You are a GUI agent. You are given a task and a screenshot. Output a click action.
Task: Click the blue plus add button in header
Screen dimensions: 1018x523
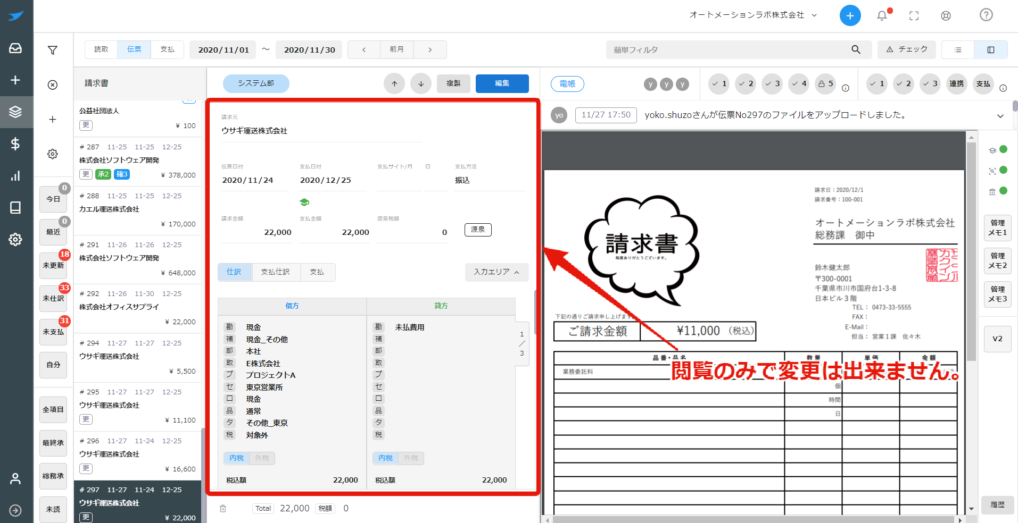(850, 15)
